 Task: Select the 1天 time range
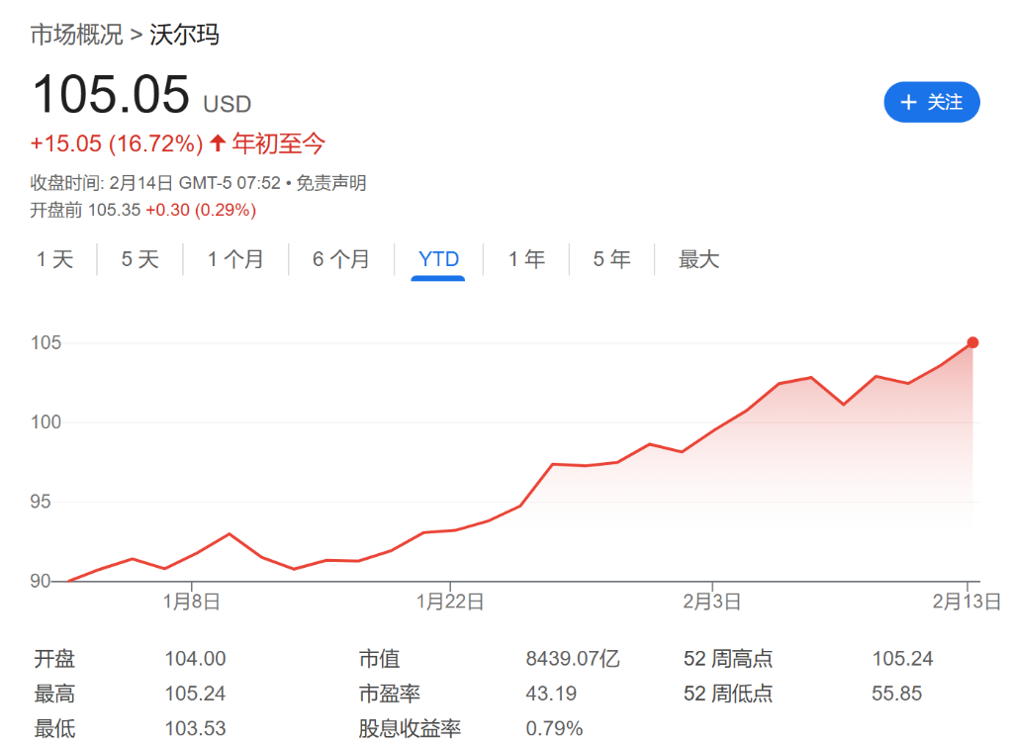(55, 259)
